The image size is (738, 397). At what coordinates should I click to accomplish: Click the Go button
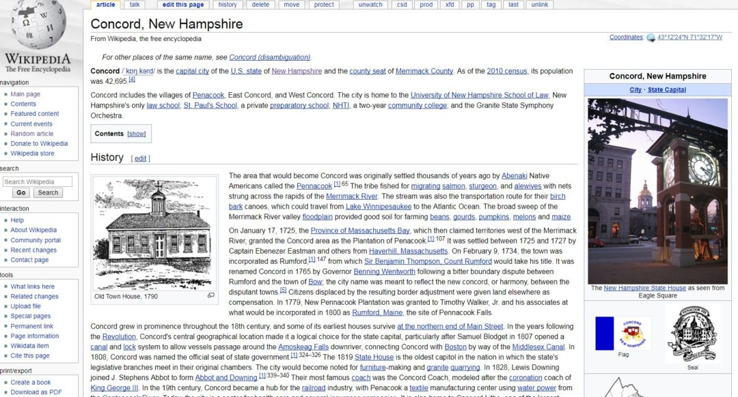coord(21,192)
